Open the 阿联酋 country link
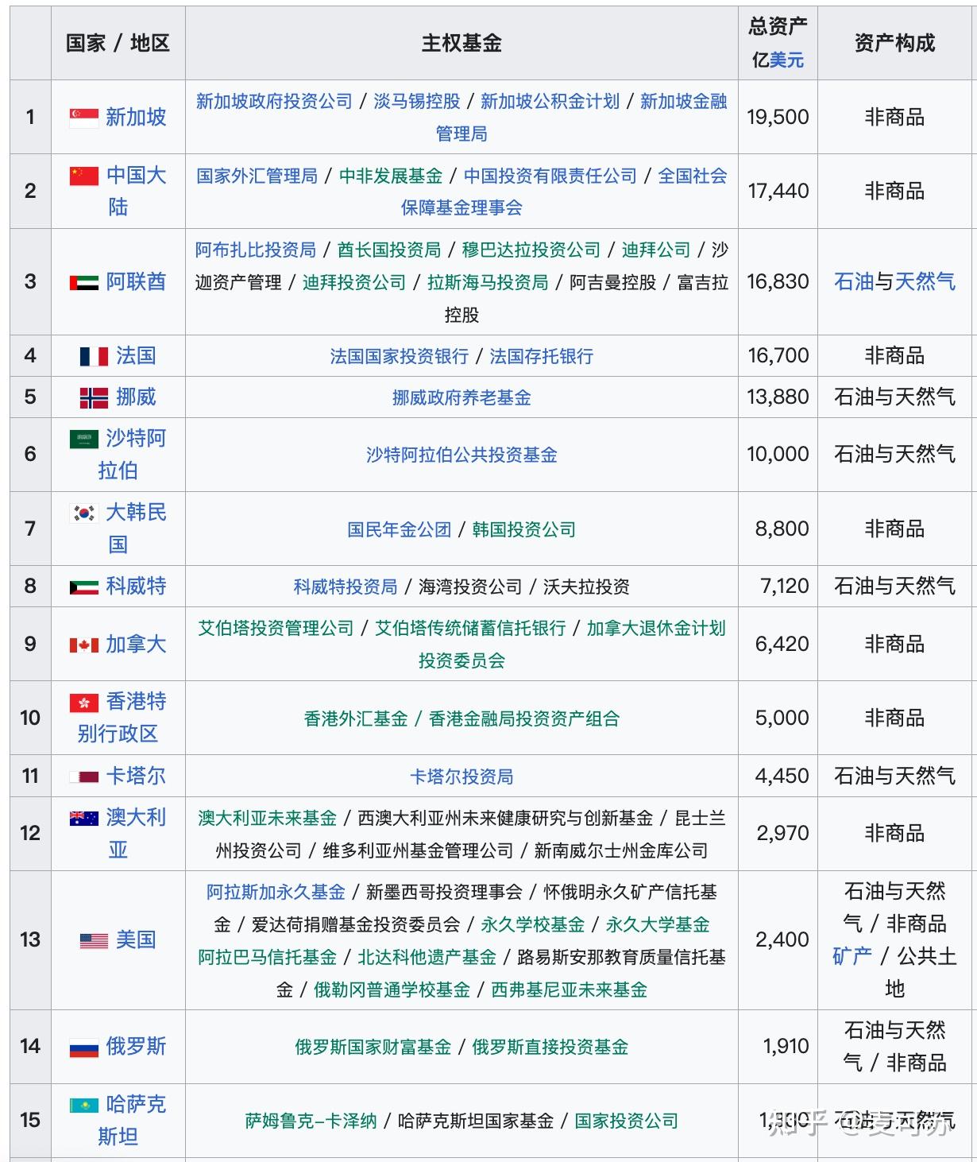 pyautogui.click(x=136, y=282)
